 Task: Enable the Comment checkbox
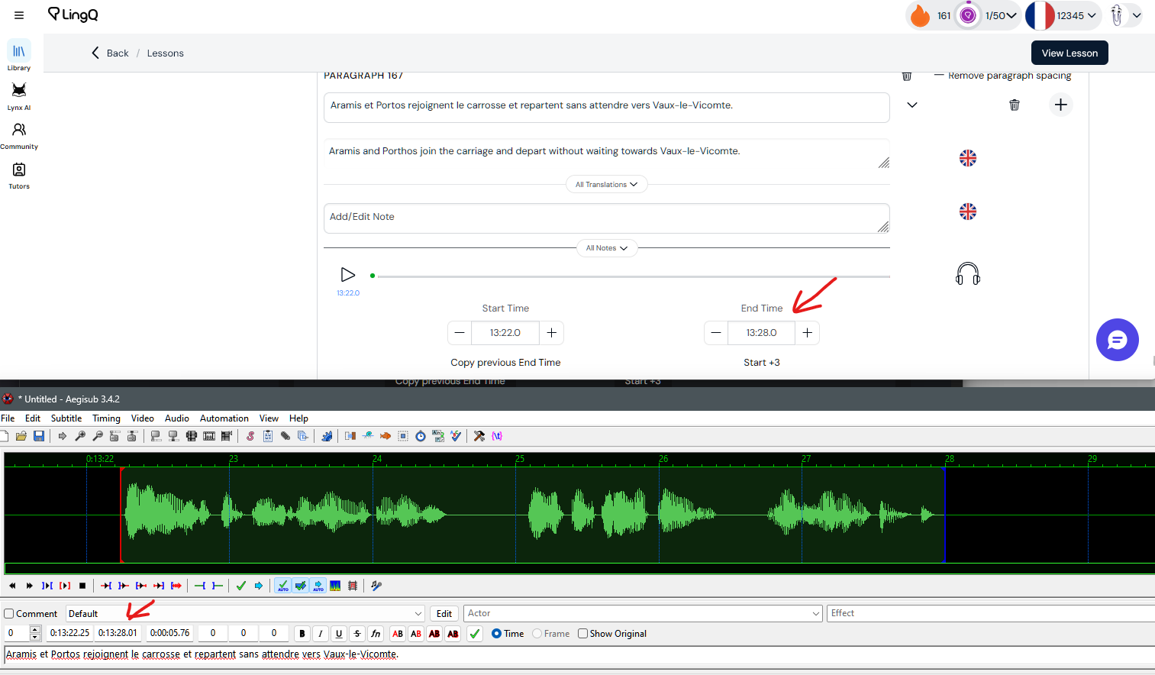click(x=9, y=614)
